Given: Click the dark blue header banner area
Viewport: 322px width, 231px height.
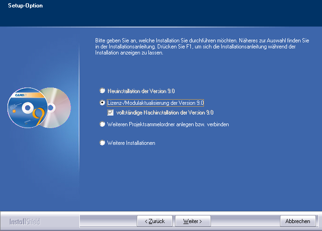Looking at the screenshot, I should pyautogui.click(x=187, y=14).
